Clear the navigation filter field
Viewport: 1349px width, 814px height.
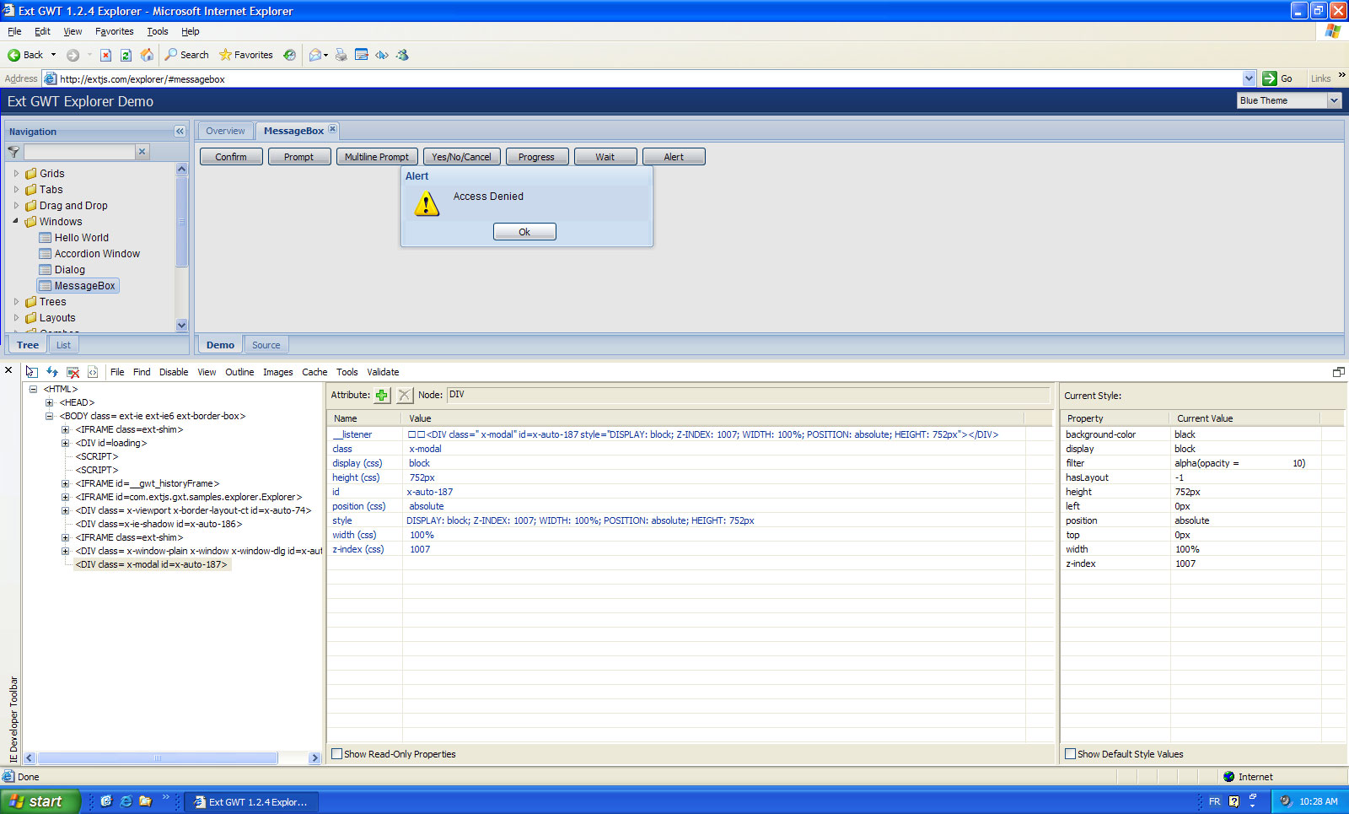click(x=142, y=152)
